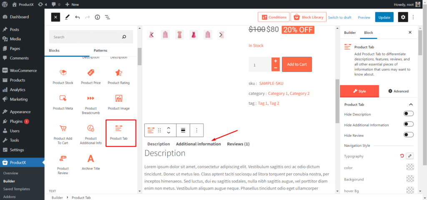Open the Advanced settings tab

point(398,91)
